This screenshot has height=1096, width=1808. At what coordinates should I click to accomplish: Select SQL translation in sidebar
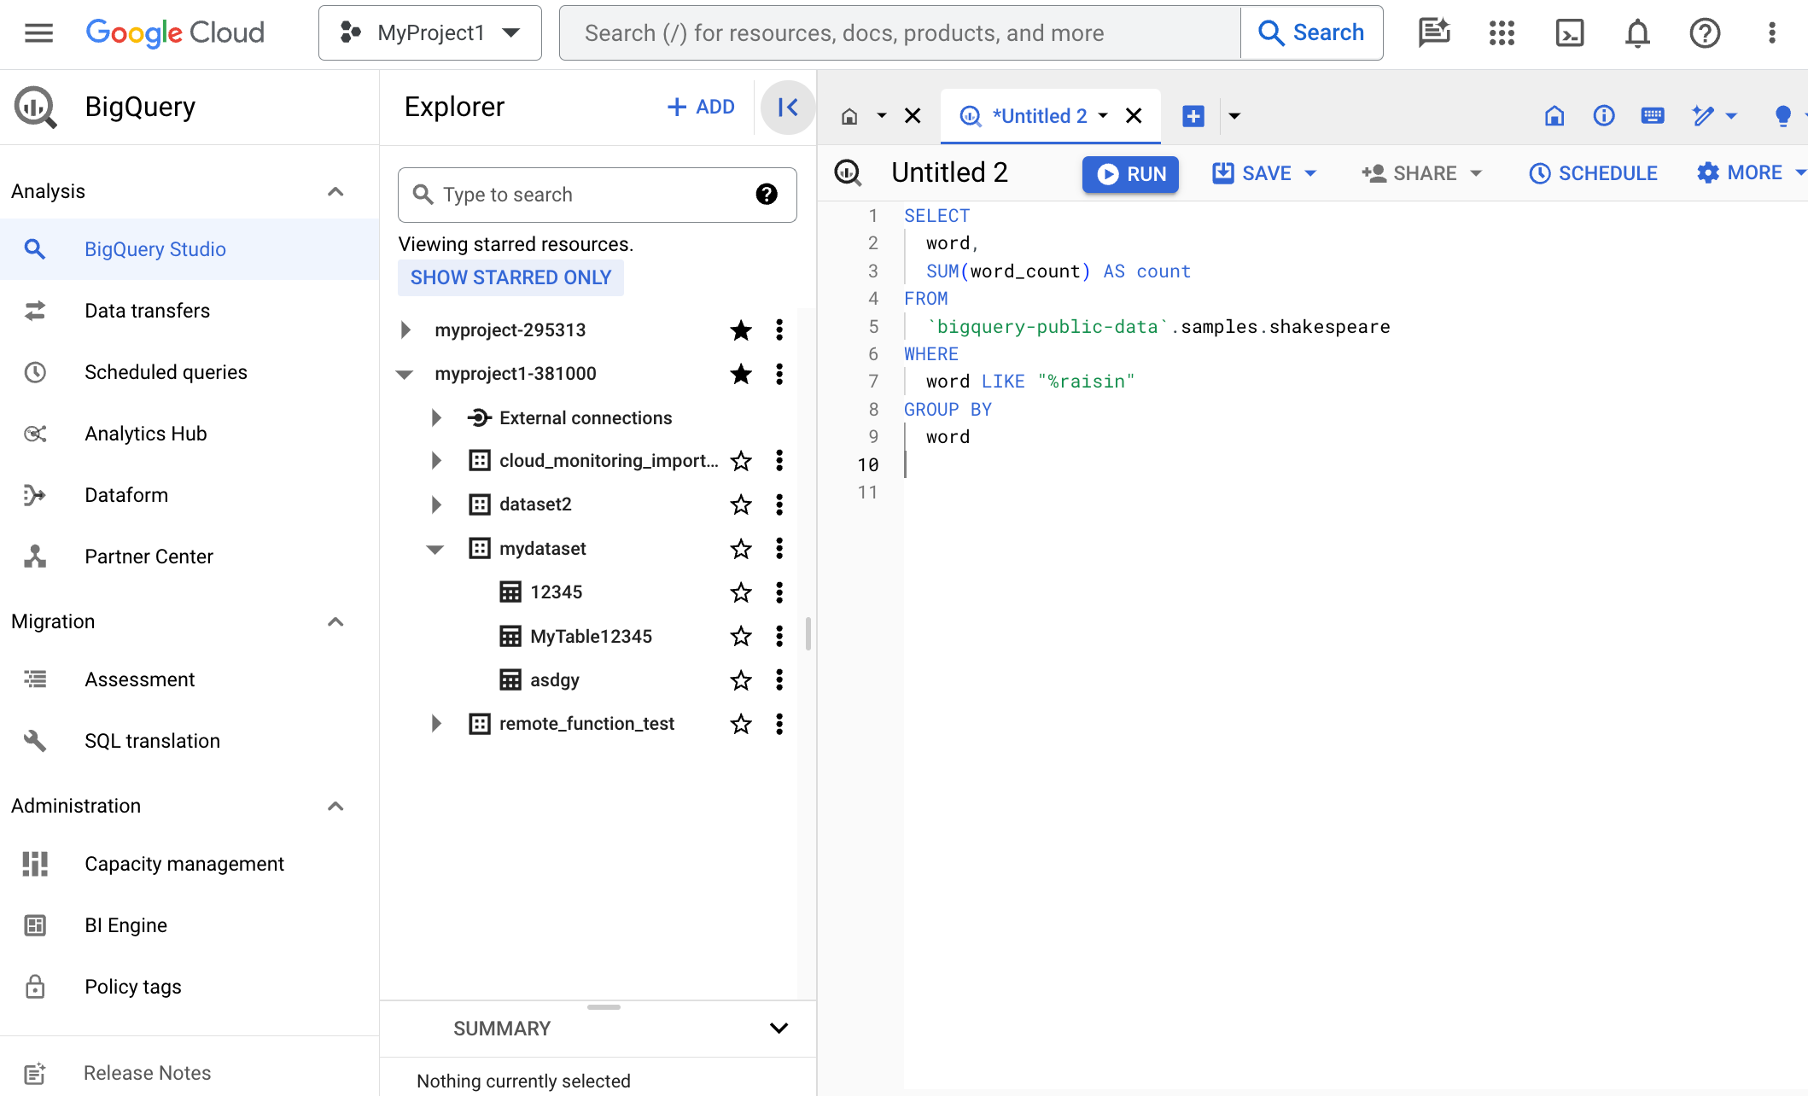[x=153, y=741]
